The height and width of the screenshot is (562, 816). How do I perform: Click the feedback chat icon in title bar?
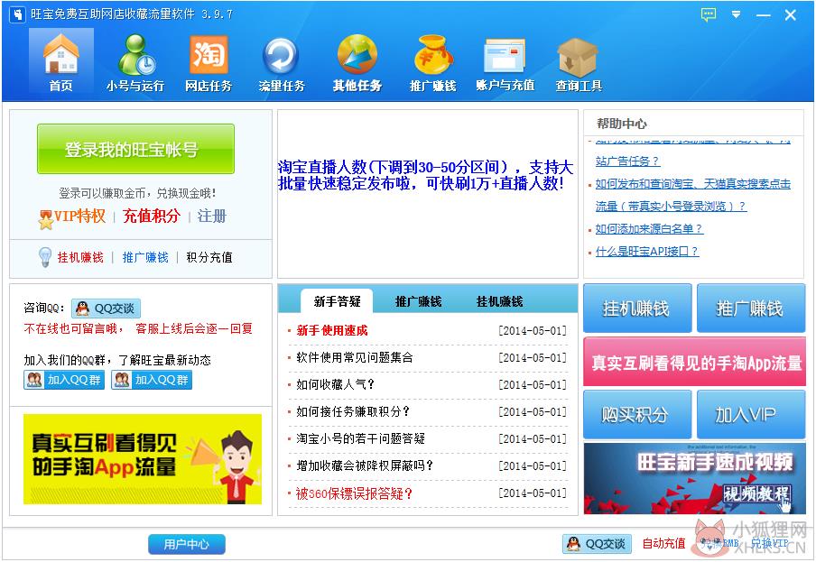[x=709, y=14]
